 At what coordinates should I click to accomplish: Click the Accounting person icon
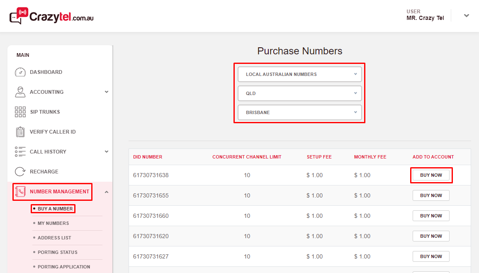pyautogui.click(x=20, y=92)
